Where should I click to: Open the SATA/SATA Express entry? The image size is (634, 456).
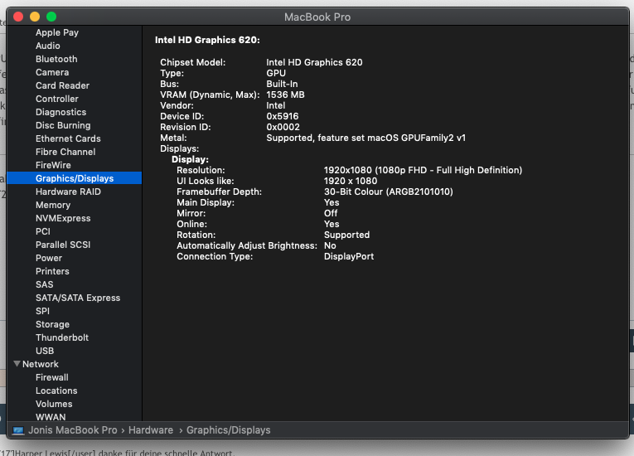point(78,298)
